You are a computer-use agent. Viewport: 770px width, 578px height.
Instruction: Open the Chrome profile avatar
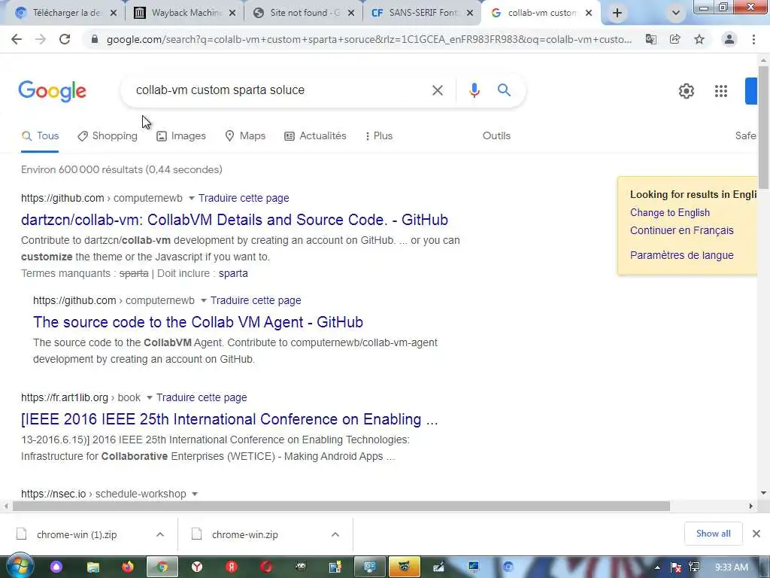(729, 39)
